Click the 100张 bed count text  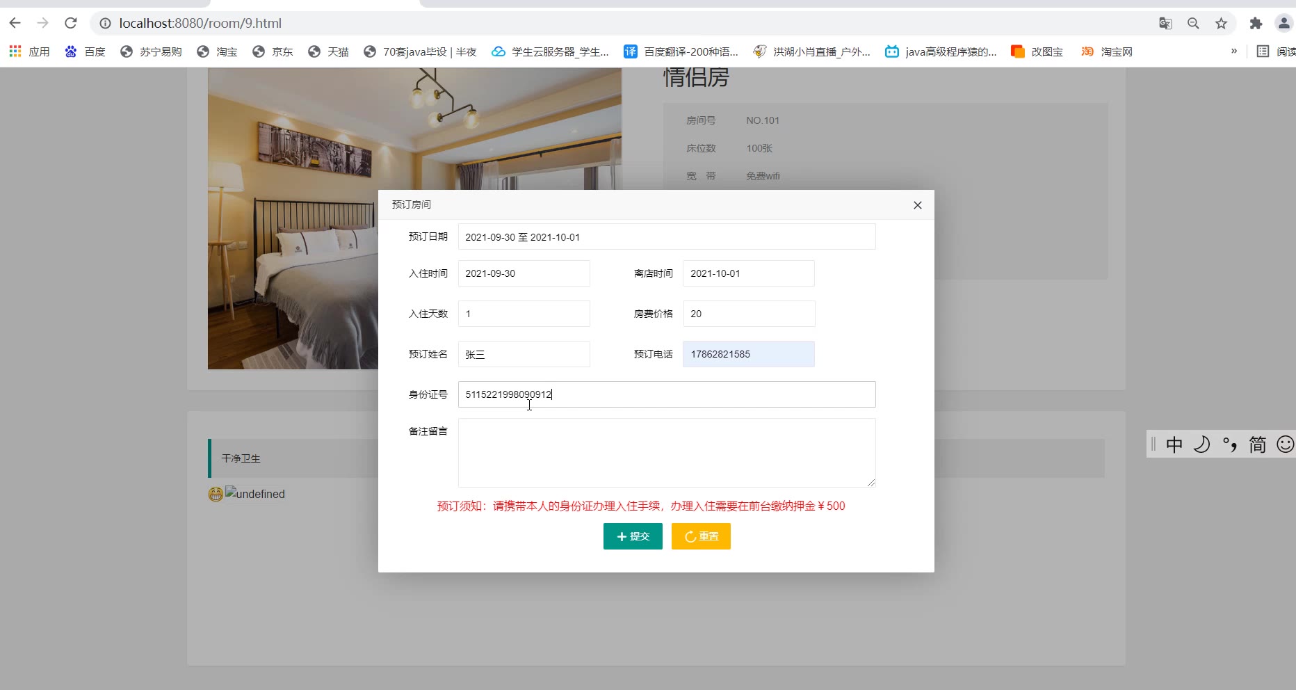[x=759, y=148]
